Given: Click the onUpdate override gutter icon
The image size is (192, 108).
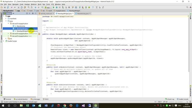Looking at the screenshot, I should pyautogui.click(x=39, y=67).
